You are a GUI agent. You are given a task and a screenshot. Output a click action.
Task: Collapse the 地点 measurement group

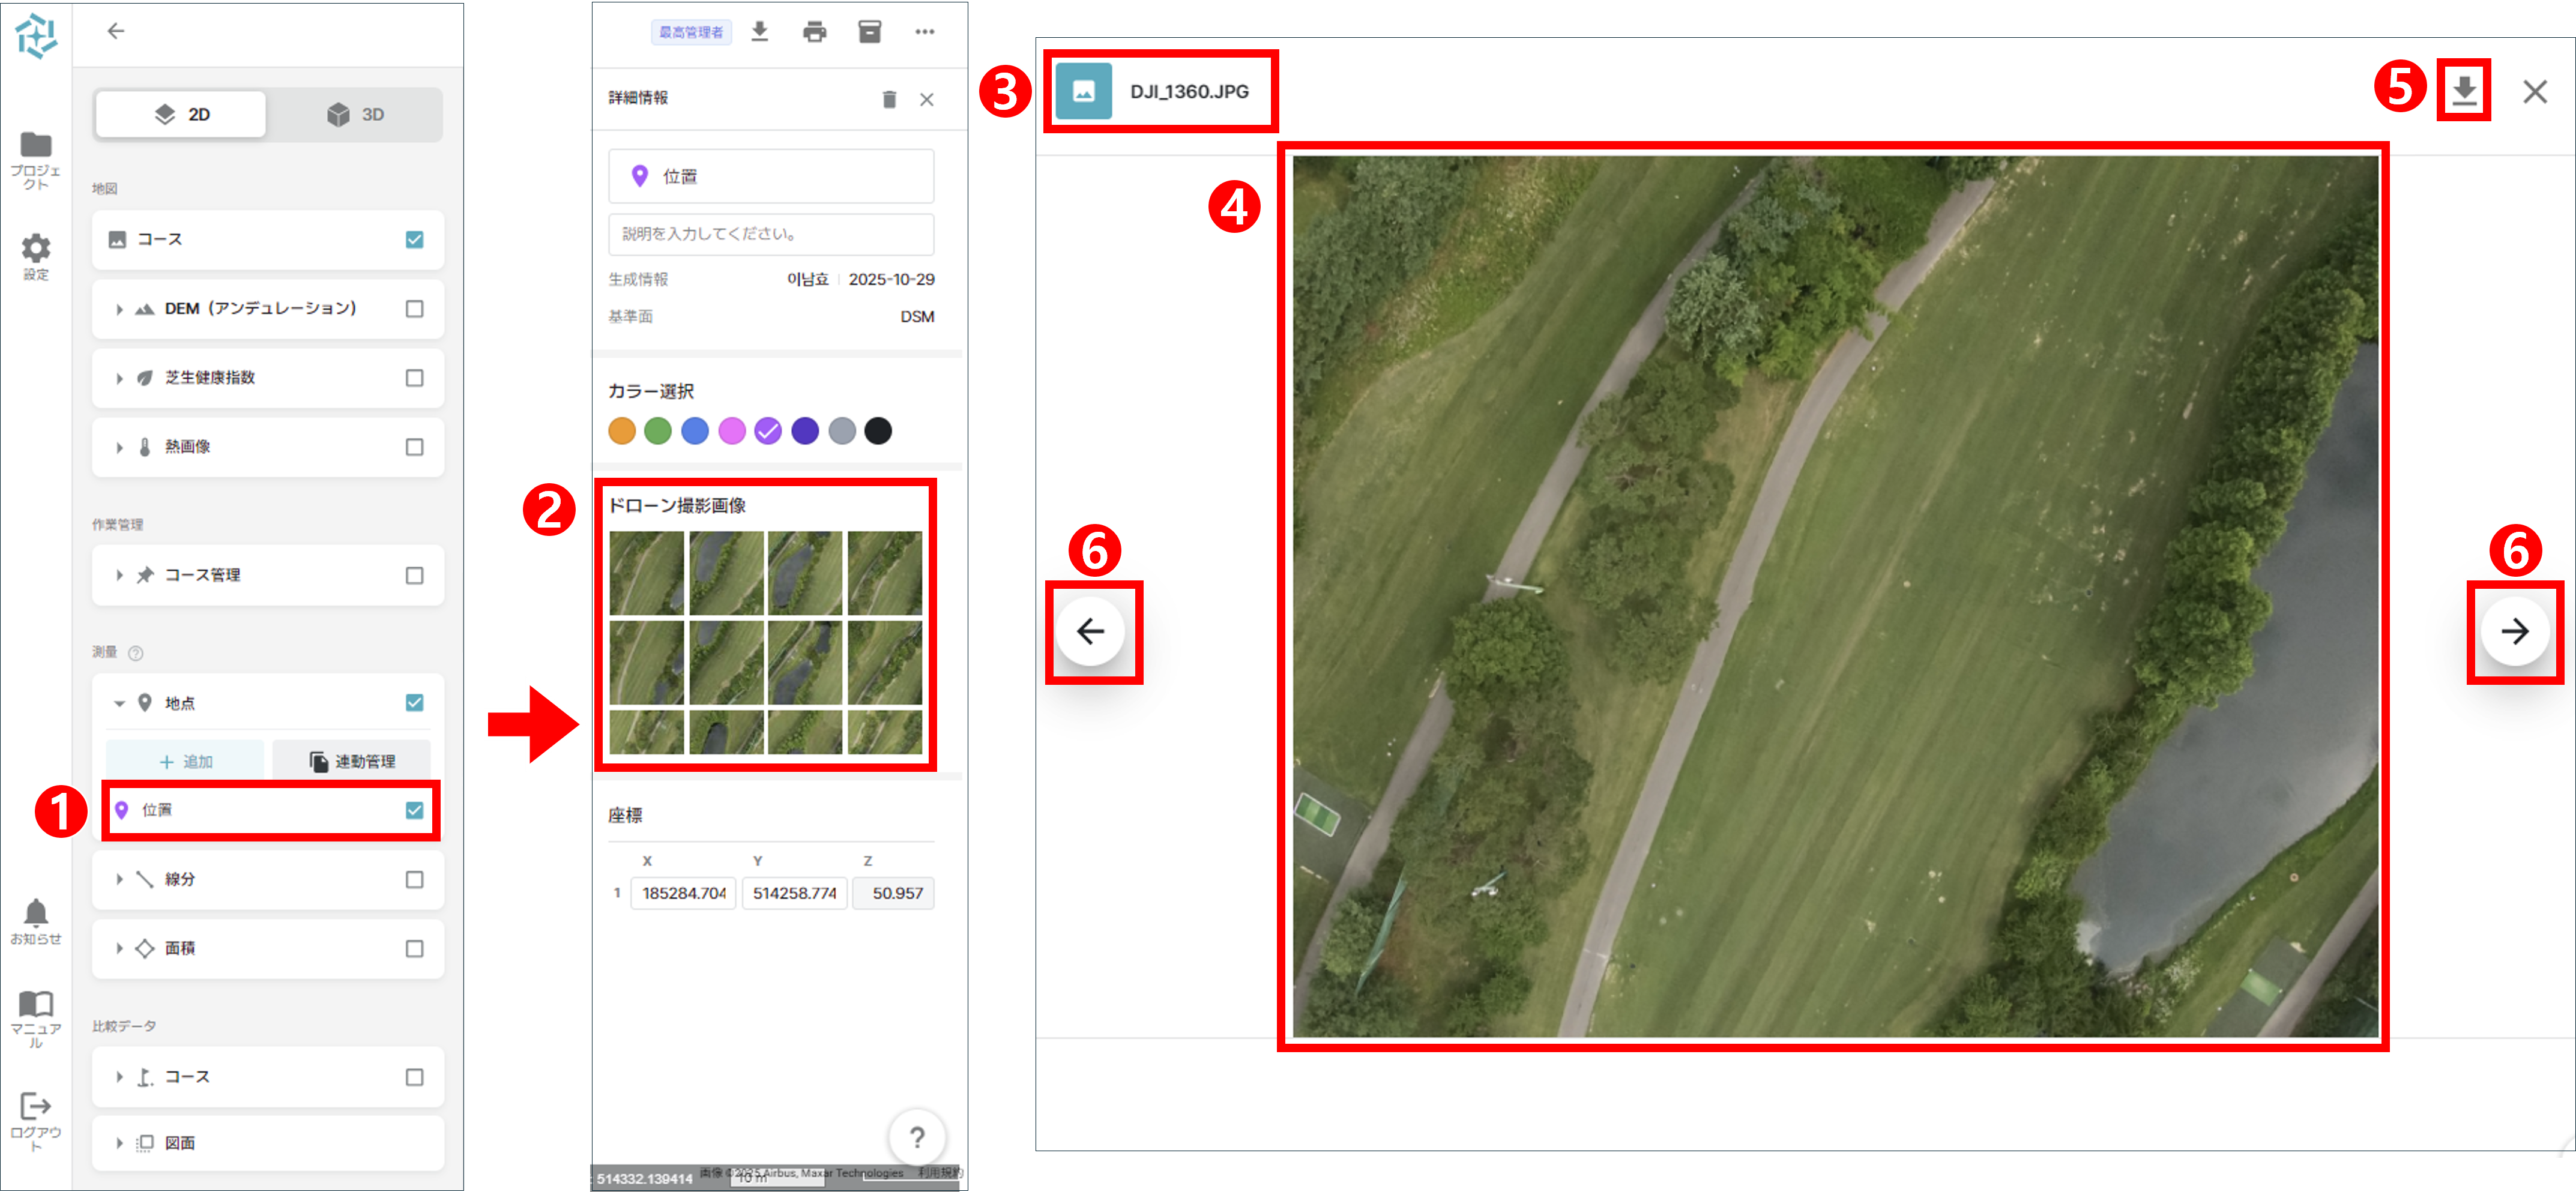click(119, 703)
